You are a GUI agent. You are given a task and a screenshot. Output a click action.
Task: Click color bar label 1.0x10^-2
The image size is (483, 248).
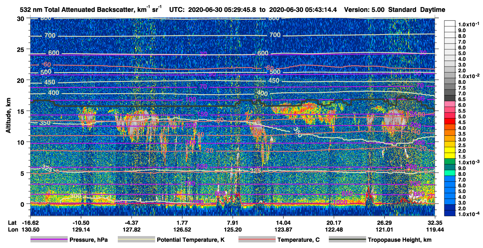(469, 75)
